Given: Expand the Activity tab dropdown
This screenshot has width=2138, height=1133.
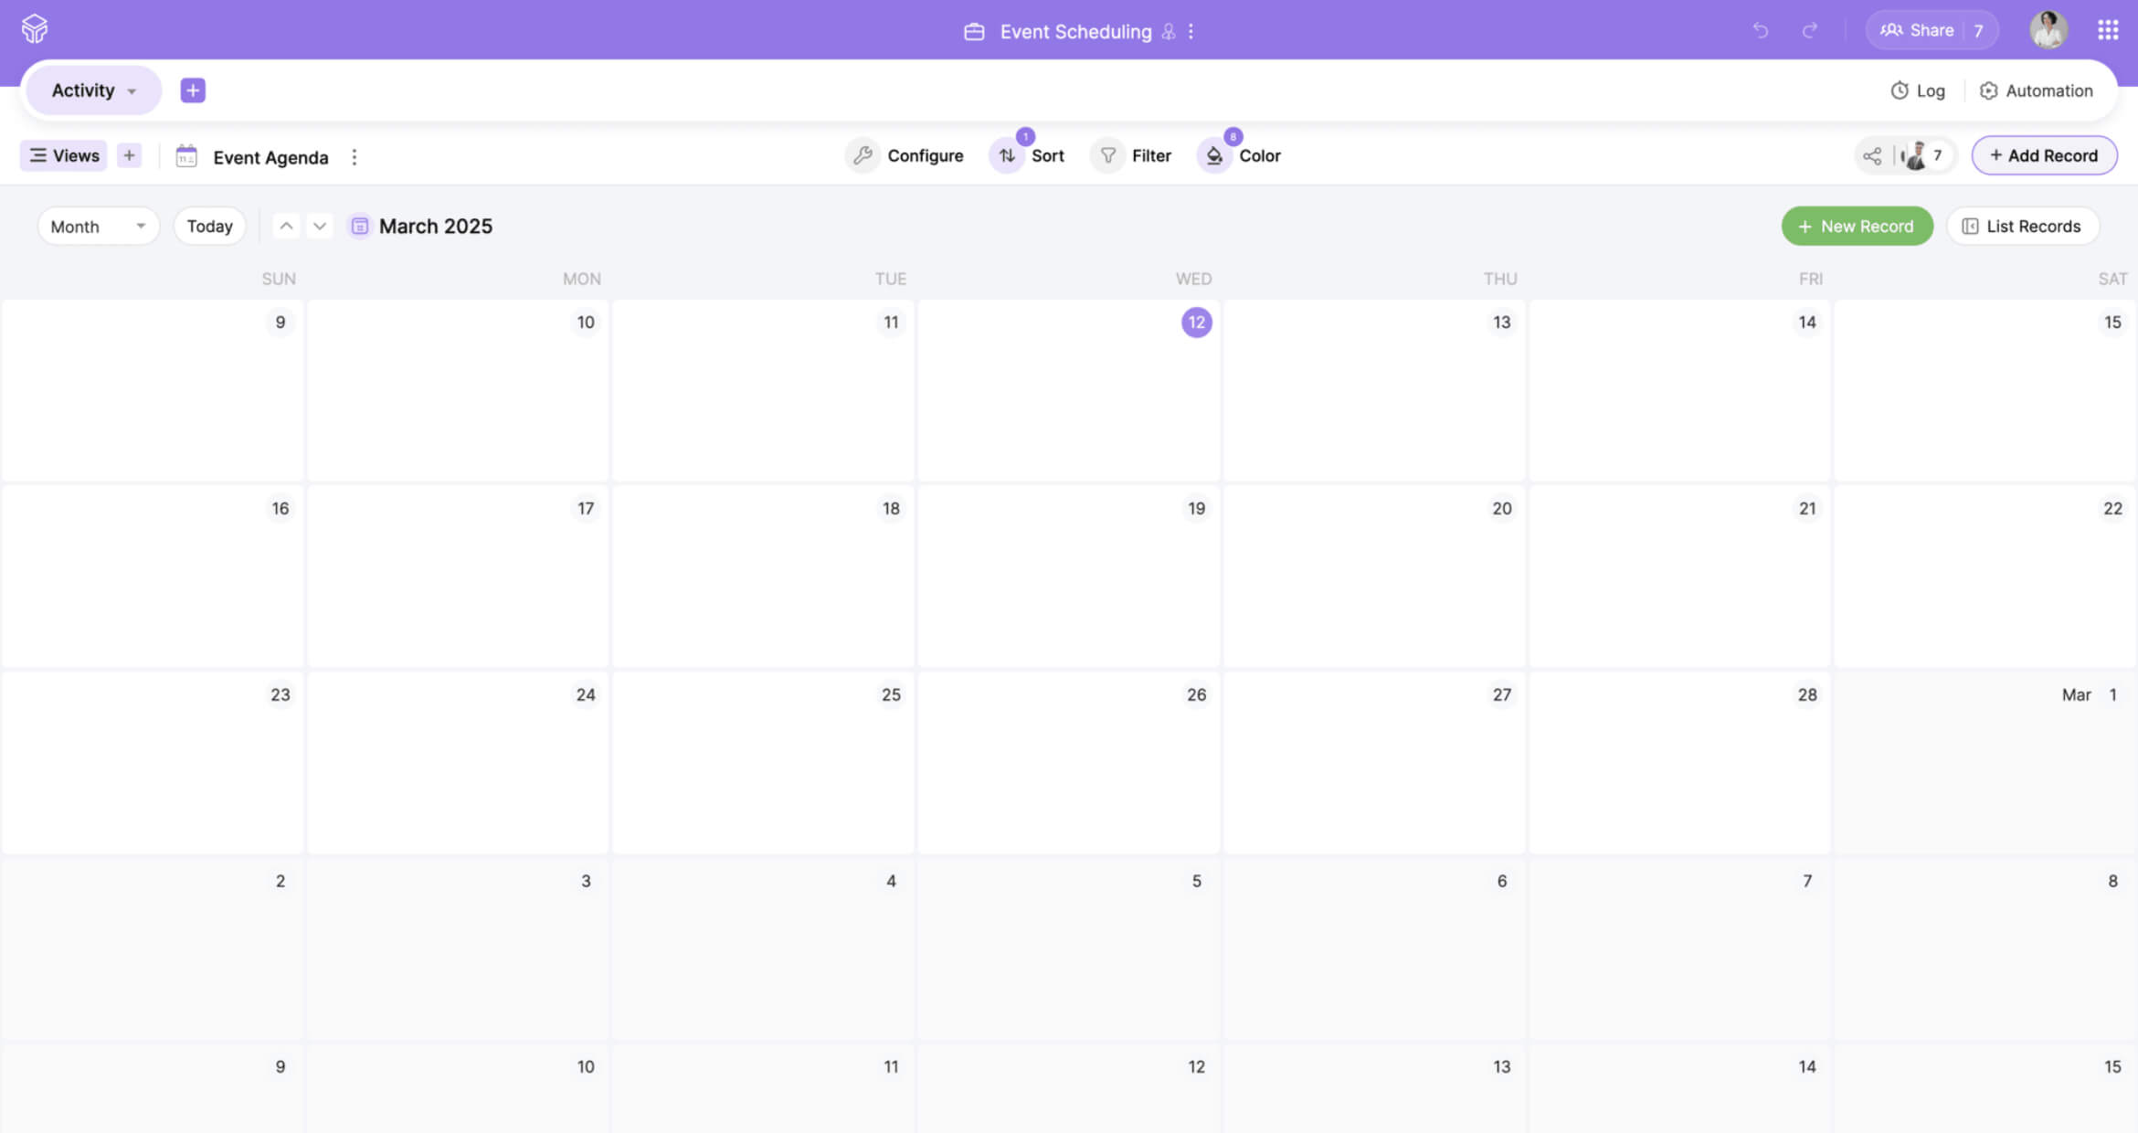Looking at the screenshot, I should 132,91.
